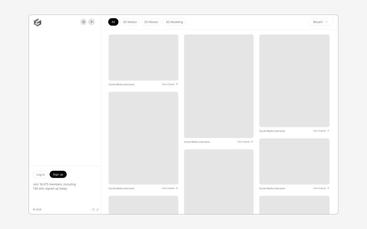
Task: Add a new post with the plus icon
Action: 91,22
